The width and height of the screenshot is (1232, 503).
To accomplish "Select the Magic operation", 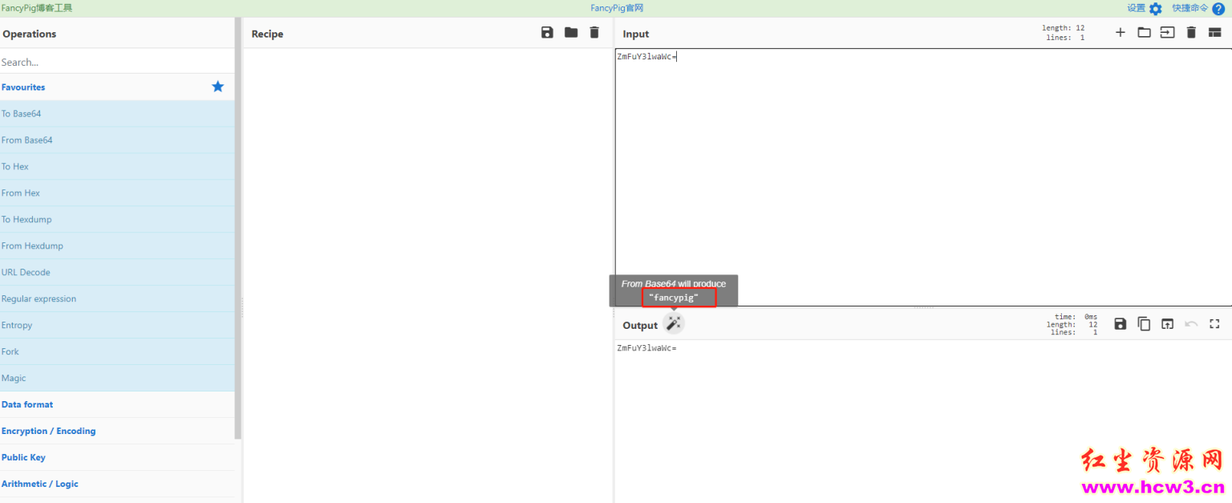I will 117,378.
